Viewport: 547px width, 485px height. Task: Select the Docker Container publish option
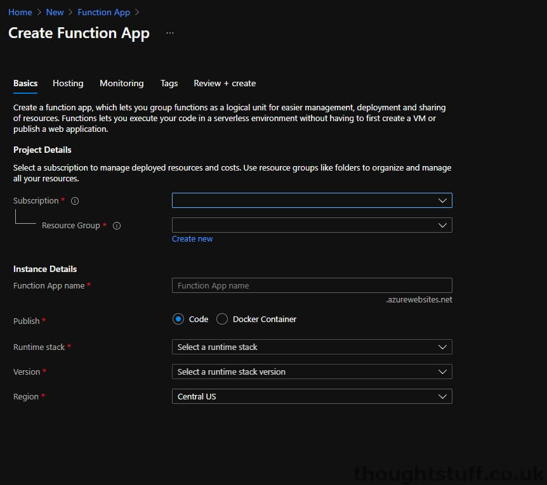coord(222,319)
